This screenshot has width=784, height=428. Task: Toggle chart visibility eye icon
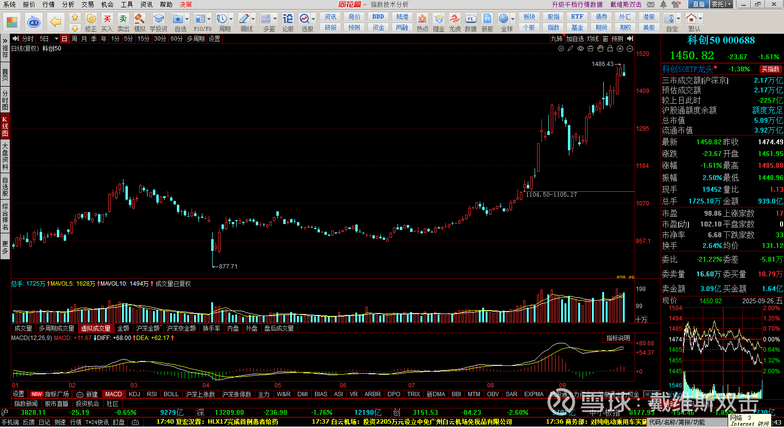(581, 49)
